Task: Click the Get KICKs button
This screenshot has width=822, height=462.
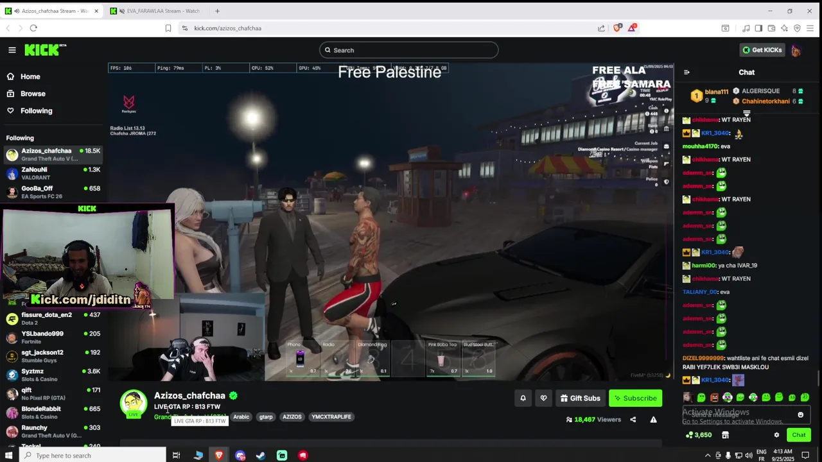Action: click(x=762, y=50)
